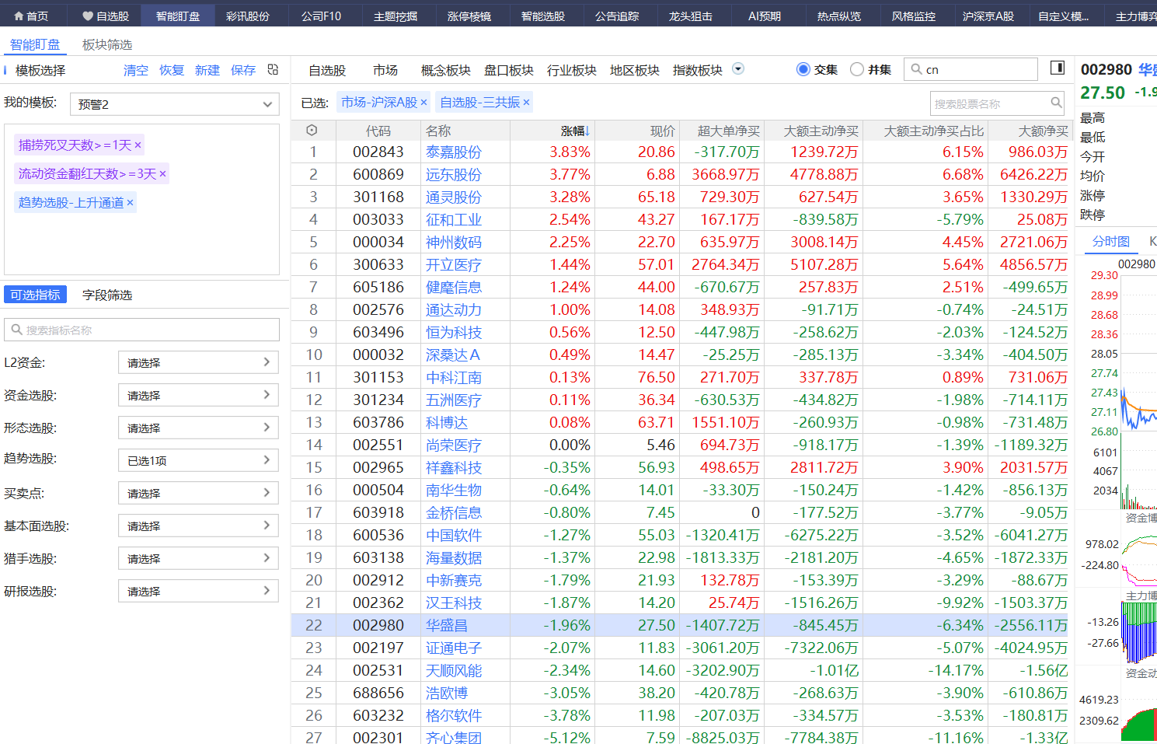Select the 自选股 category filter

coord(327,70)
